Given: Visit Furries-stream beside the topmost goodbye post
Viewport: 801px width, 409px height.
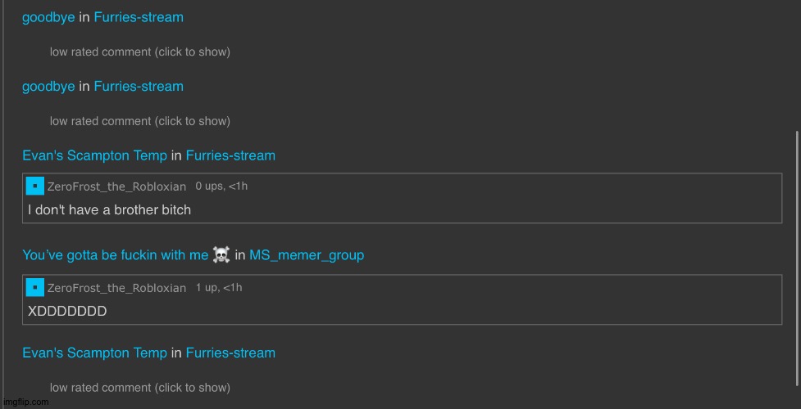Looking at the screenshot, I should pyautogui.click(x=139, y=17).
